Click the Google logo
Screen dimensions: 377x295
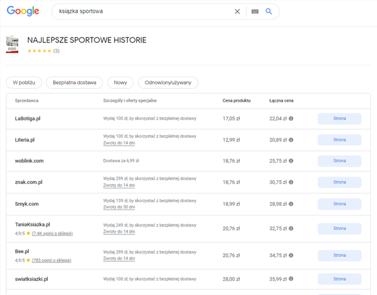pos(23,11)
